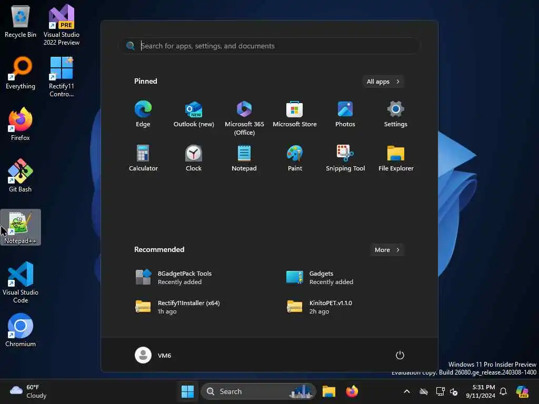This screenshot has height=404, width=539.
Task: Select Recycle Bin on desktop
Action: click(x=21, y=22)
